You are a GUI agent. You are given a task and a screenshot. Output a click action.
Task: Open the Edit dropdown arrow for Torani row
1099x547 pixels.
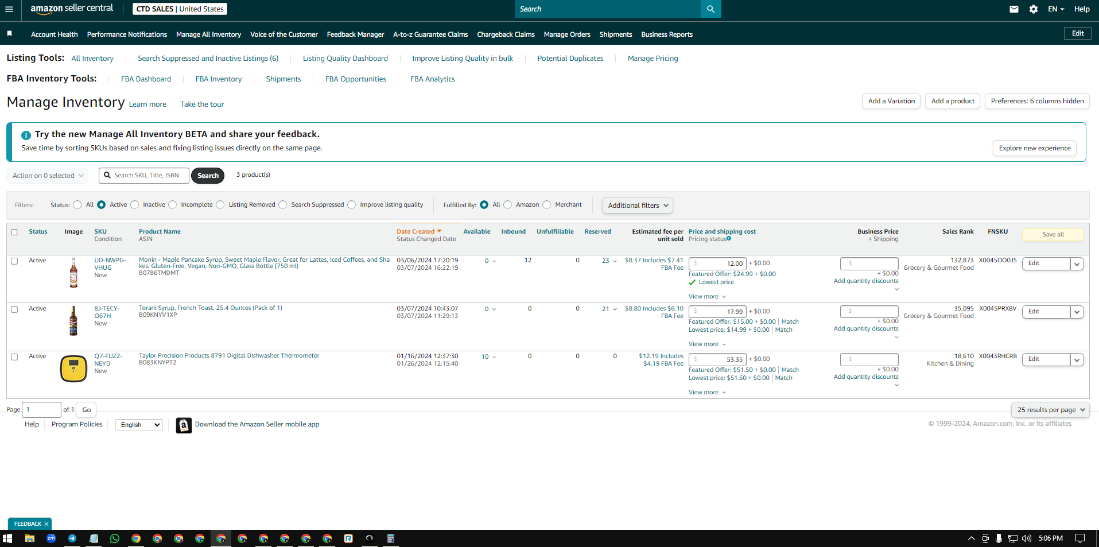(x=1077, y=312)
